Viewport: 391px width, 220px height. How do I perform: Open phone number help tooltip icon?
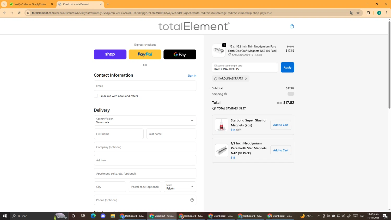(x=192, y=200)
